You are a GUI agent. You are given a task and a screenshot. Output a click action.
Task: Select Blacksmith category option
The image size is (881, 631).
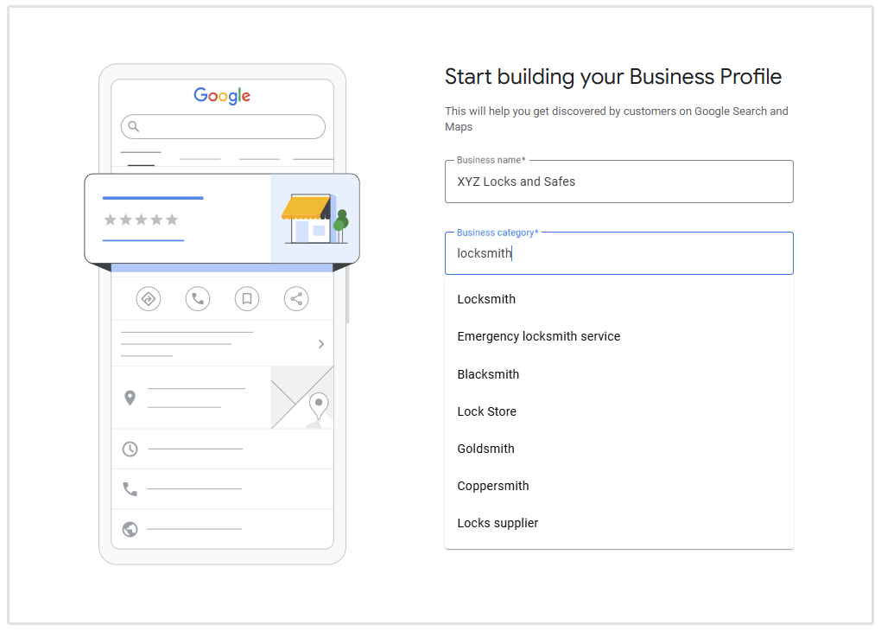coord(488,374)
